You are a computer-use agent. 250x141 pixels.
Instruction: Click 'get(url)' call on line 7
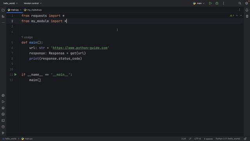coord(78,53)
